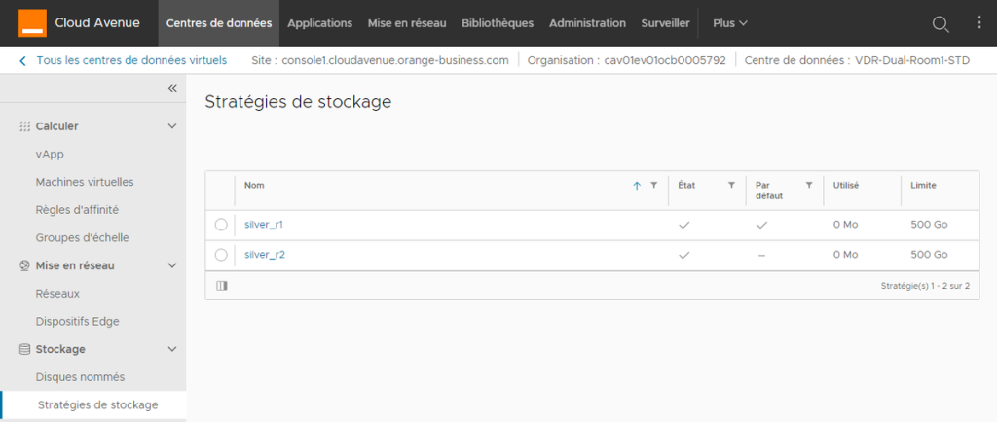Click the Calculer grid icon
This screenshot has width=997, height=422.
(24, 126)
